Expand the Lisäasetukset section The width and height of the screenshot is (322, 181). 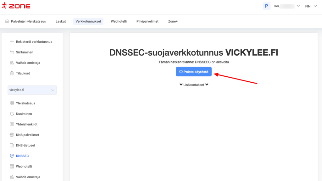(194, 85)
